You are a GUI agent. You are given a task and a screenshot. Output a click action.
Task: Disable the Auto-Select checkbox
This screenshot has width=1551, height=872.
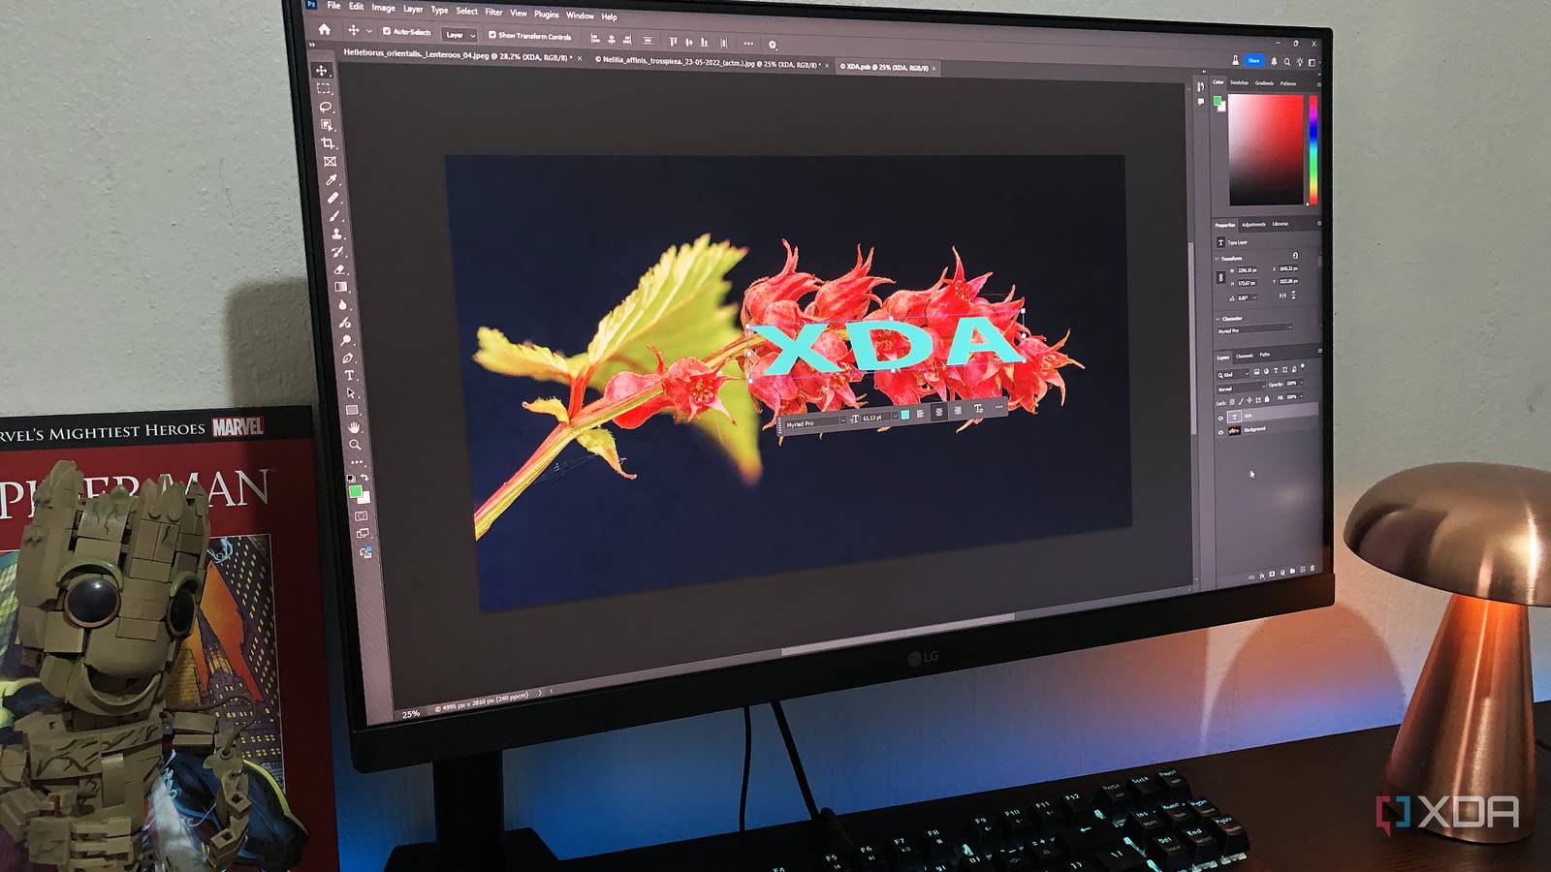(x=386, y=33)
